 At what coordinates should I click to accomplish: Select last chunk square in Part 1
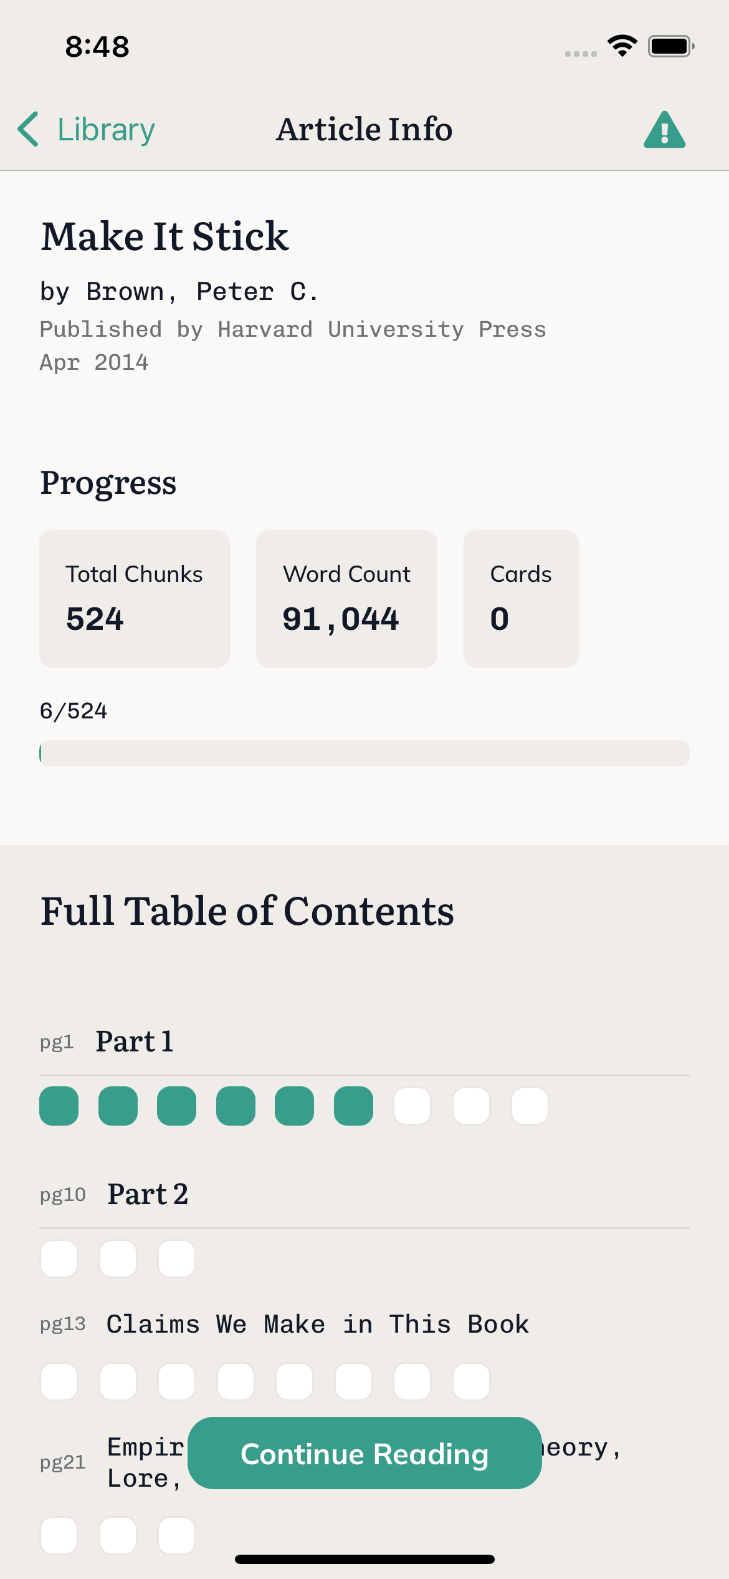tap(530, 1106)
